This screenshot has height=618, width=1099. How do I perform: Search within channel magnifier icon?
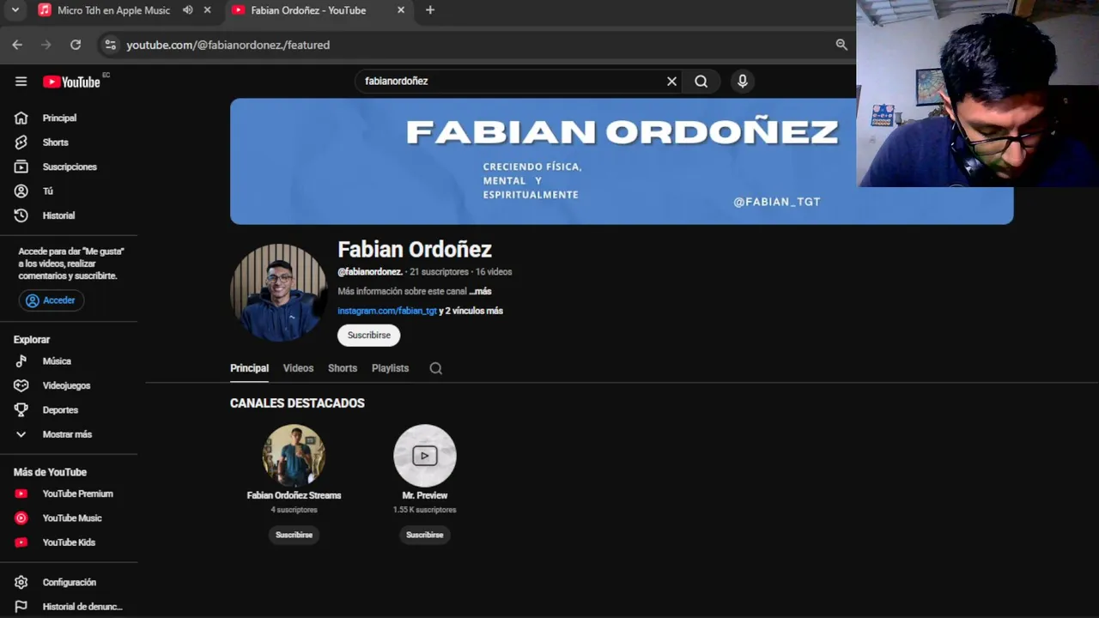tap(436, 368)
